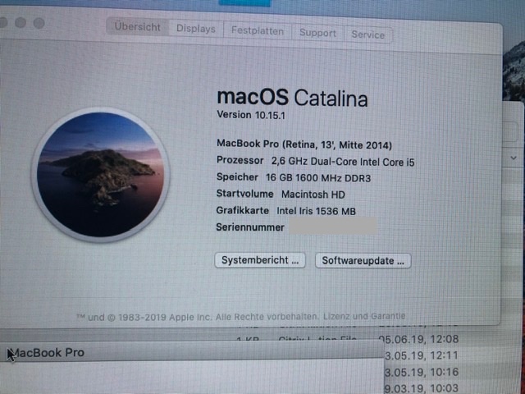Click the macOS Catalina title

click(292, 98)
